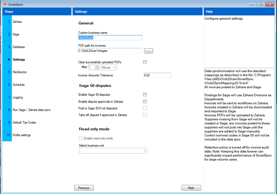Select the Settings step
Image resolution: width=277 pixels, height=194 pixels.
pyautogui.click(x=19, y=59)
